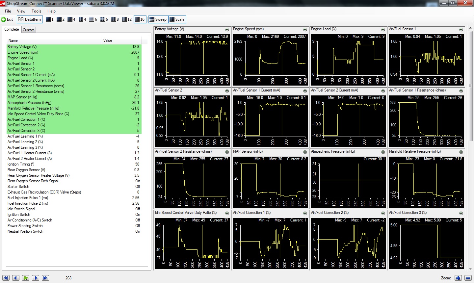Viewport: 474px width, 283px height.
Task: Step back one frame
Action: pyautogui.click(x=16, y=278)
